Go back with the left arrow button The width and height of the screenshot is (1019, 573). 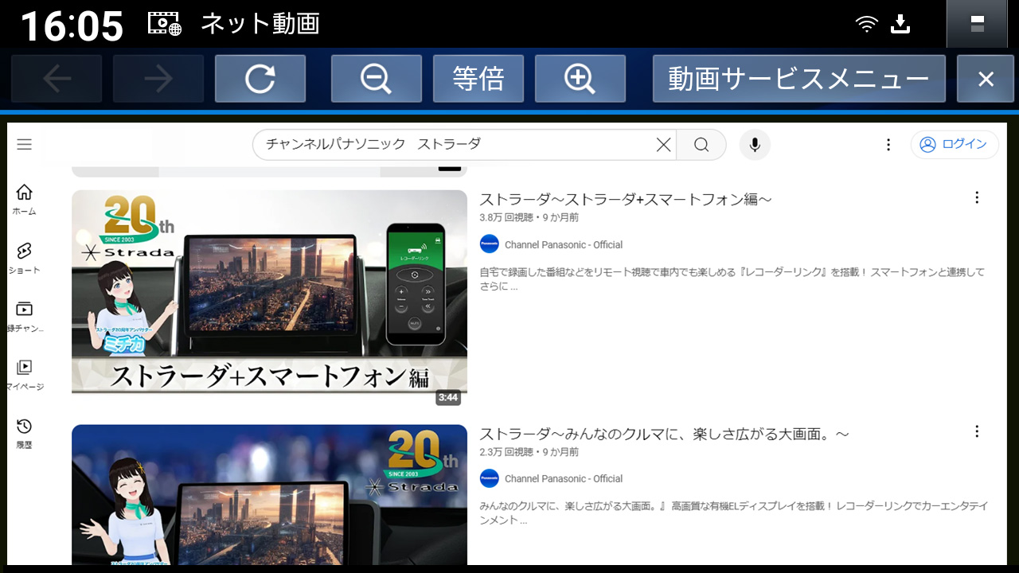coord(57,79)
